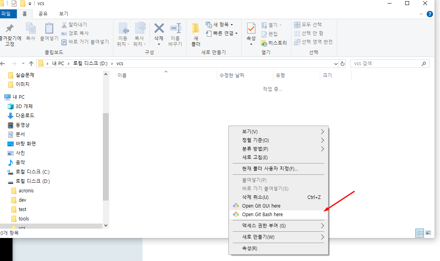Sort by the 이름 column header
The height and width of the screenshot is (261, 440).
[x=122, y=75]
